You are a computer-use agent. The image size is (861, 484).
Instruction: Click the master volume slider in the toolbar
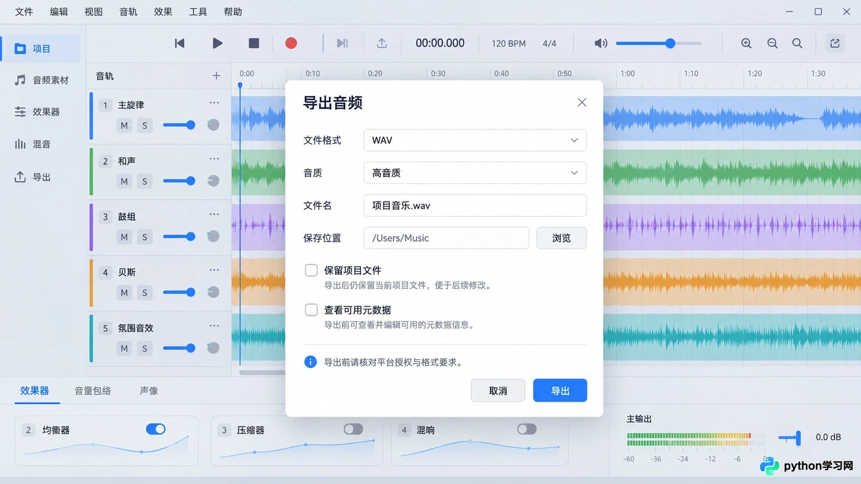658,43
